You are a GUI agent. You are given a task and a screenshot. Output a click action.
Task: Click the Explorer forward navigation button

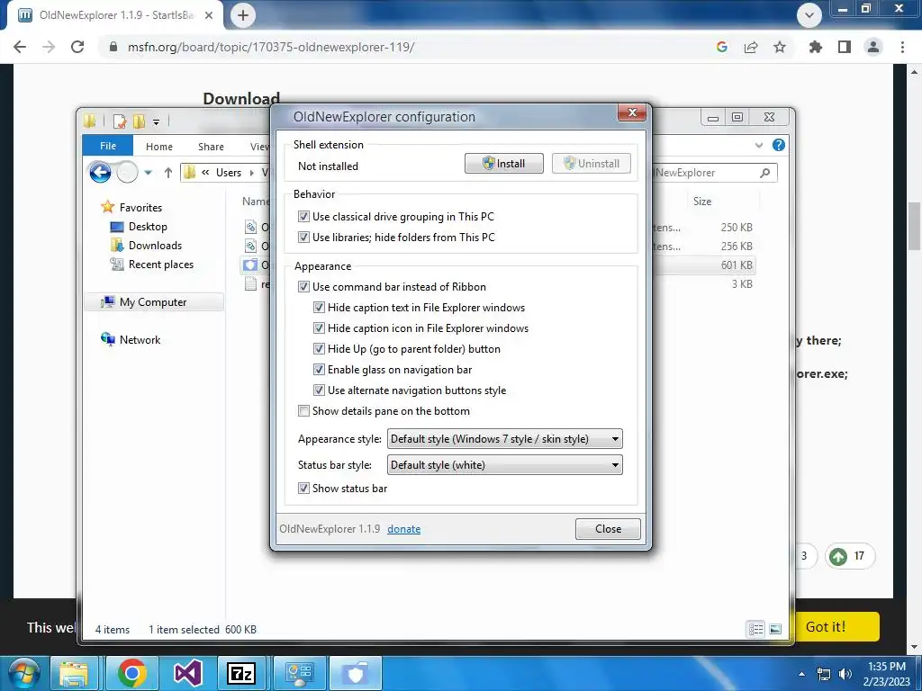[127, 172]
